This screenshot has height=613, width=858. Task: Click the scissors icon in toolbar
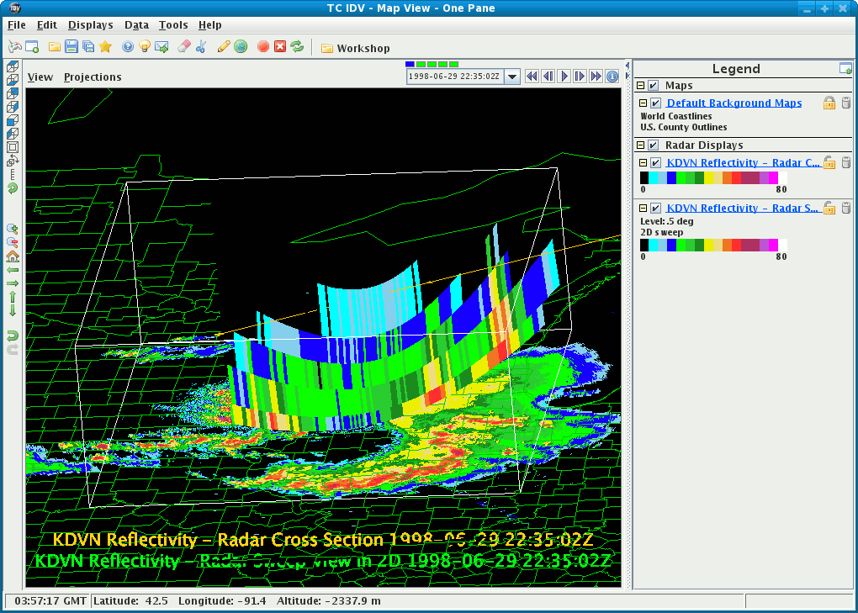201,47
